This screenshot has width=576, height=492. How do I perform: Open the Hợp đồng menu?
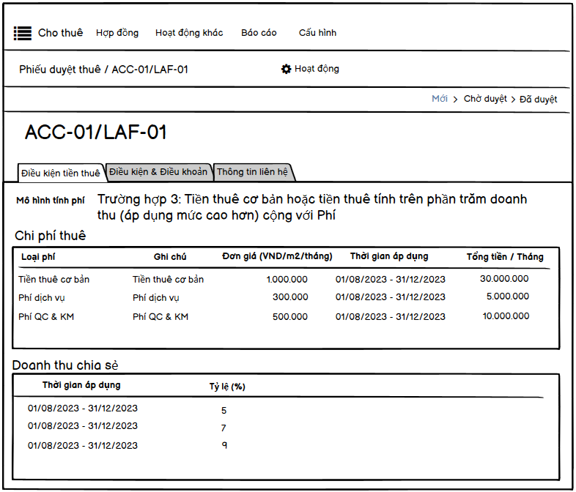pyautogui.click(x=117, y=33)
